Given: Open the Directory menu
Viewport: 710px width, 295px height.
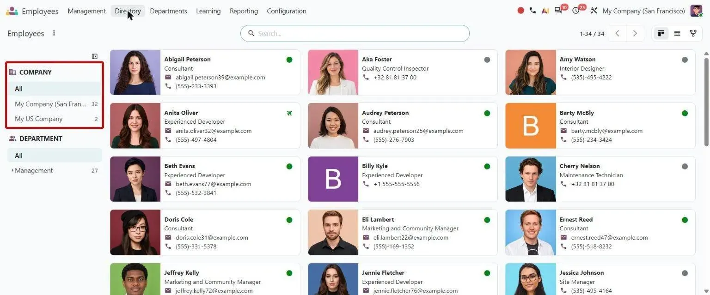Looking at the screenshot, I should coord(128,11).
